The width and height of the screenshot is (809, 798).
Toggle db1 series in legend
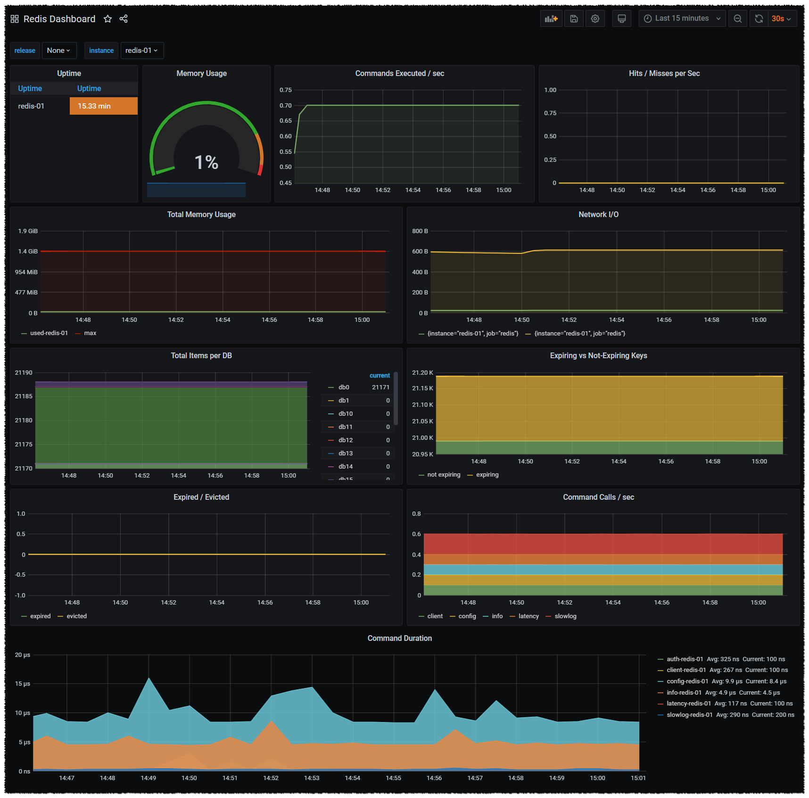(x=344, y=401)
